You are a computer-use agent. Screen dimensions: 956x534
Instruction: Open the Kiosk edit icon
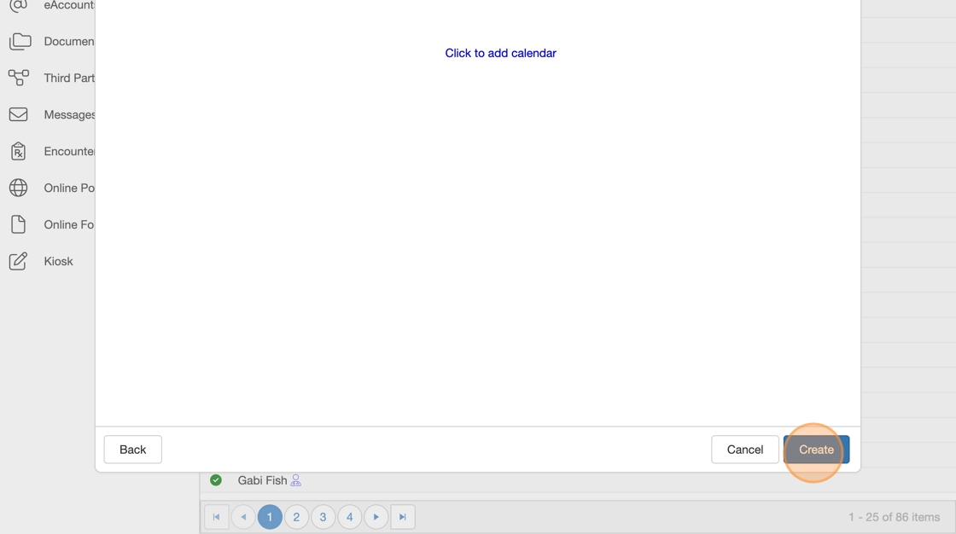tap(18, 261)
